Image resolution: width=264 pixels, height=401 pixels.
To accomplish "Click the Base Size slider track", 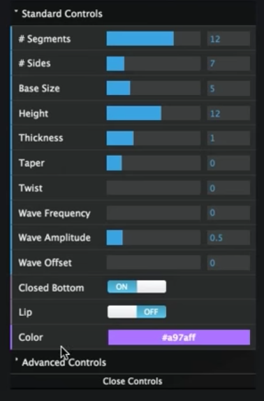I will point(154,88).
